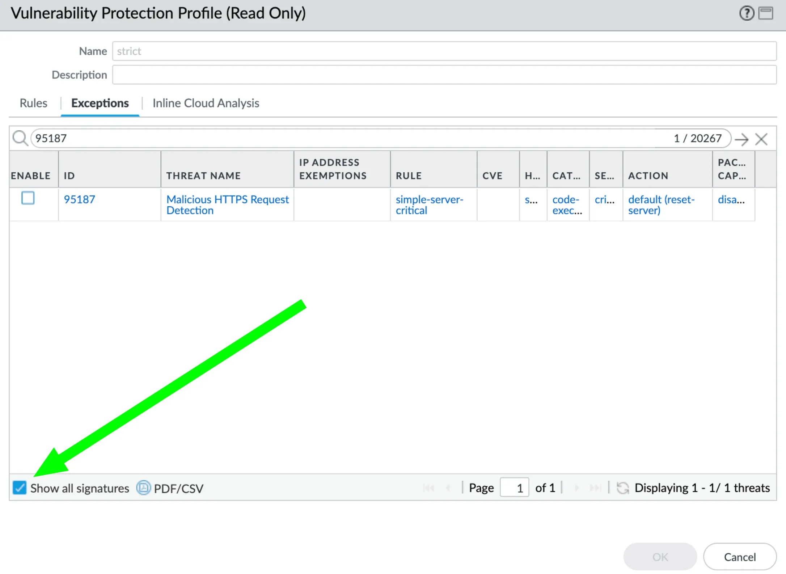Enable exception for threat 95187

pos(28,198)
